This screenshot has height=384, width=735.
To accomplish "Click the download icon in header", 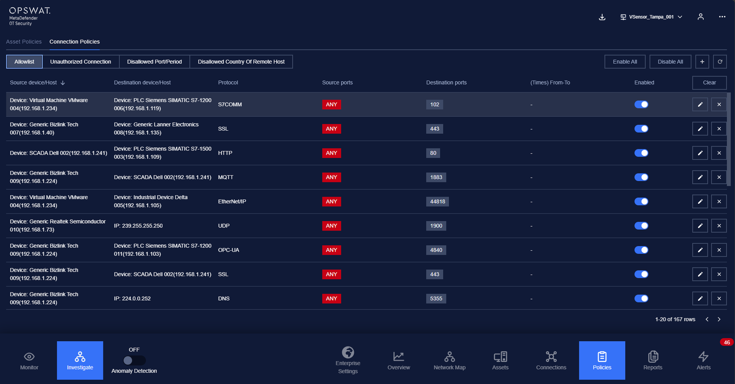I will point(602,17).
